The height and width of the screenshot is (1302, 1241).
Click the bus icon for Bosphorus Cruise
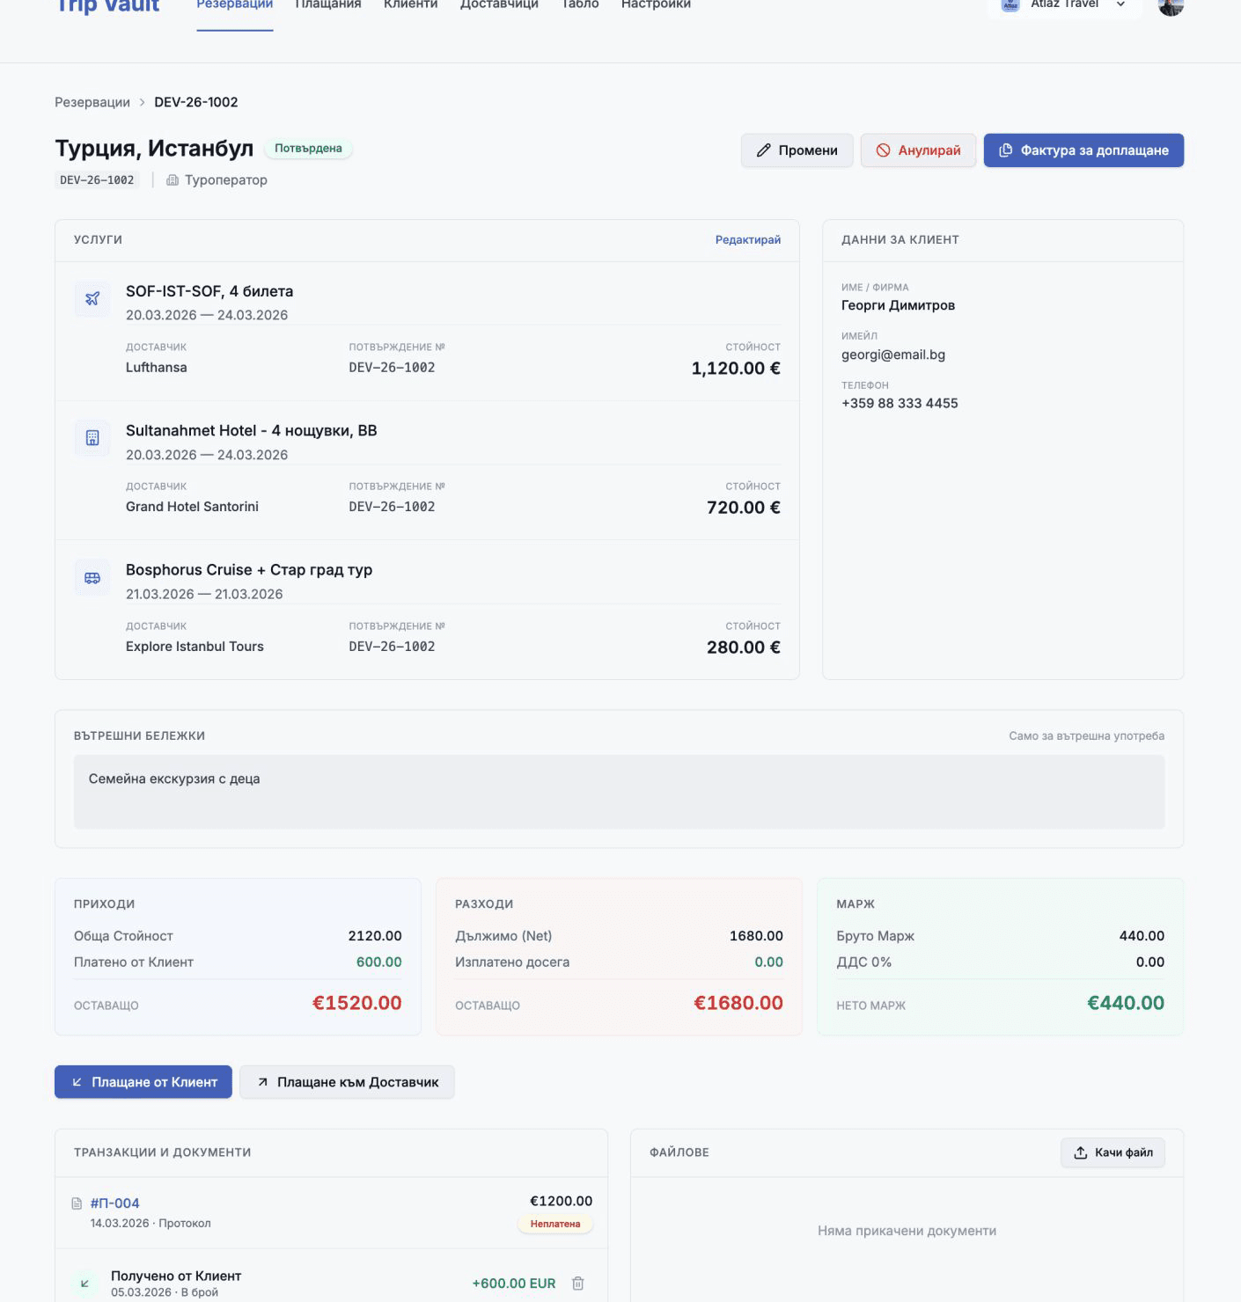[92, 578]
